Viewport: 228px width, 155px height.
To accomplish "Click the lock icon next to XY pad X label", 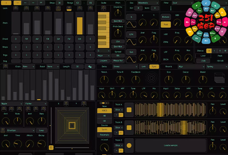I will (66, 104).
